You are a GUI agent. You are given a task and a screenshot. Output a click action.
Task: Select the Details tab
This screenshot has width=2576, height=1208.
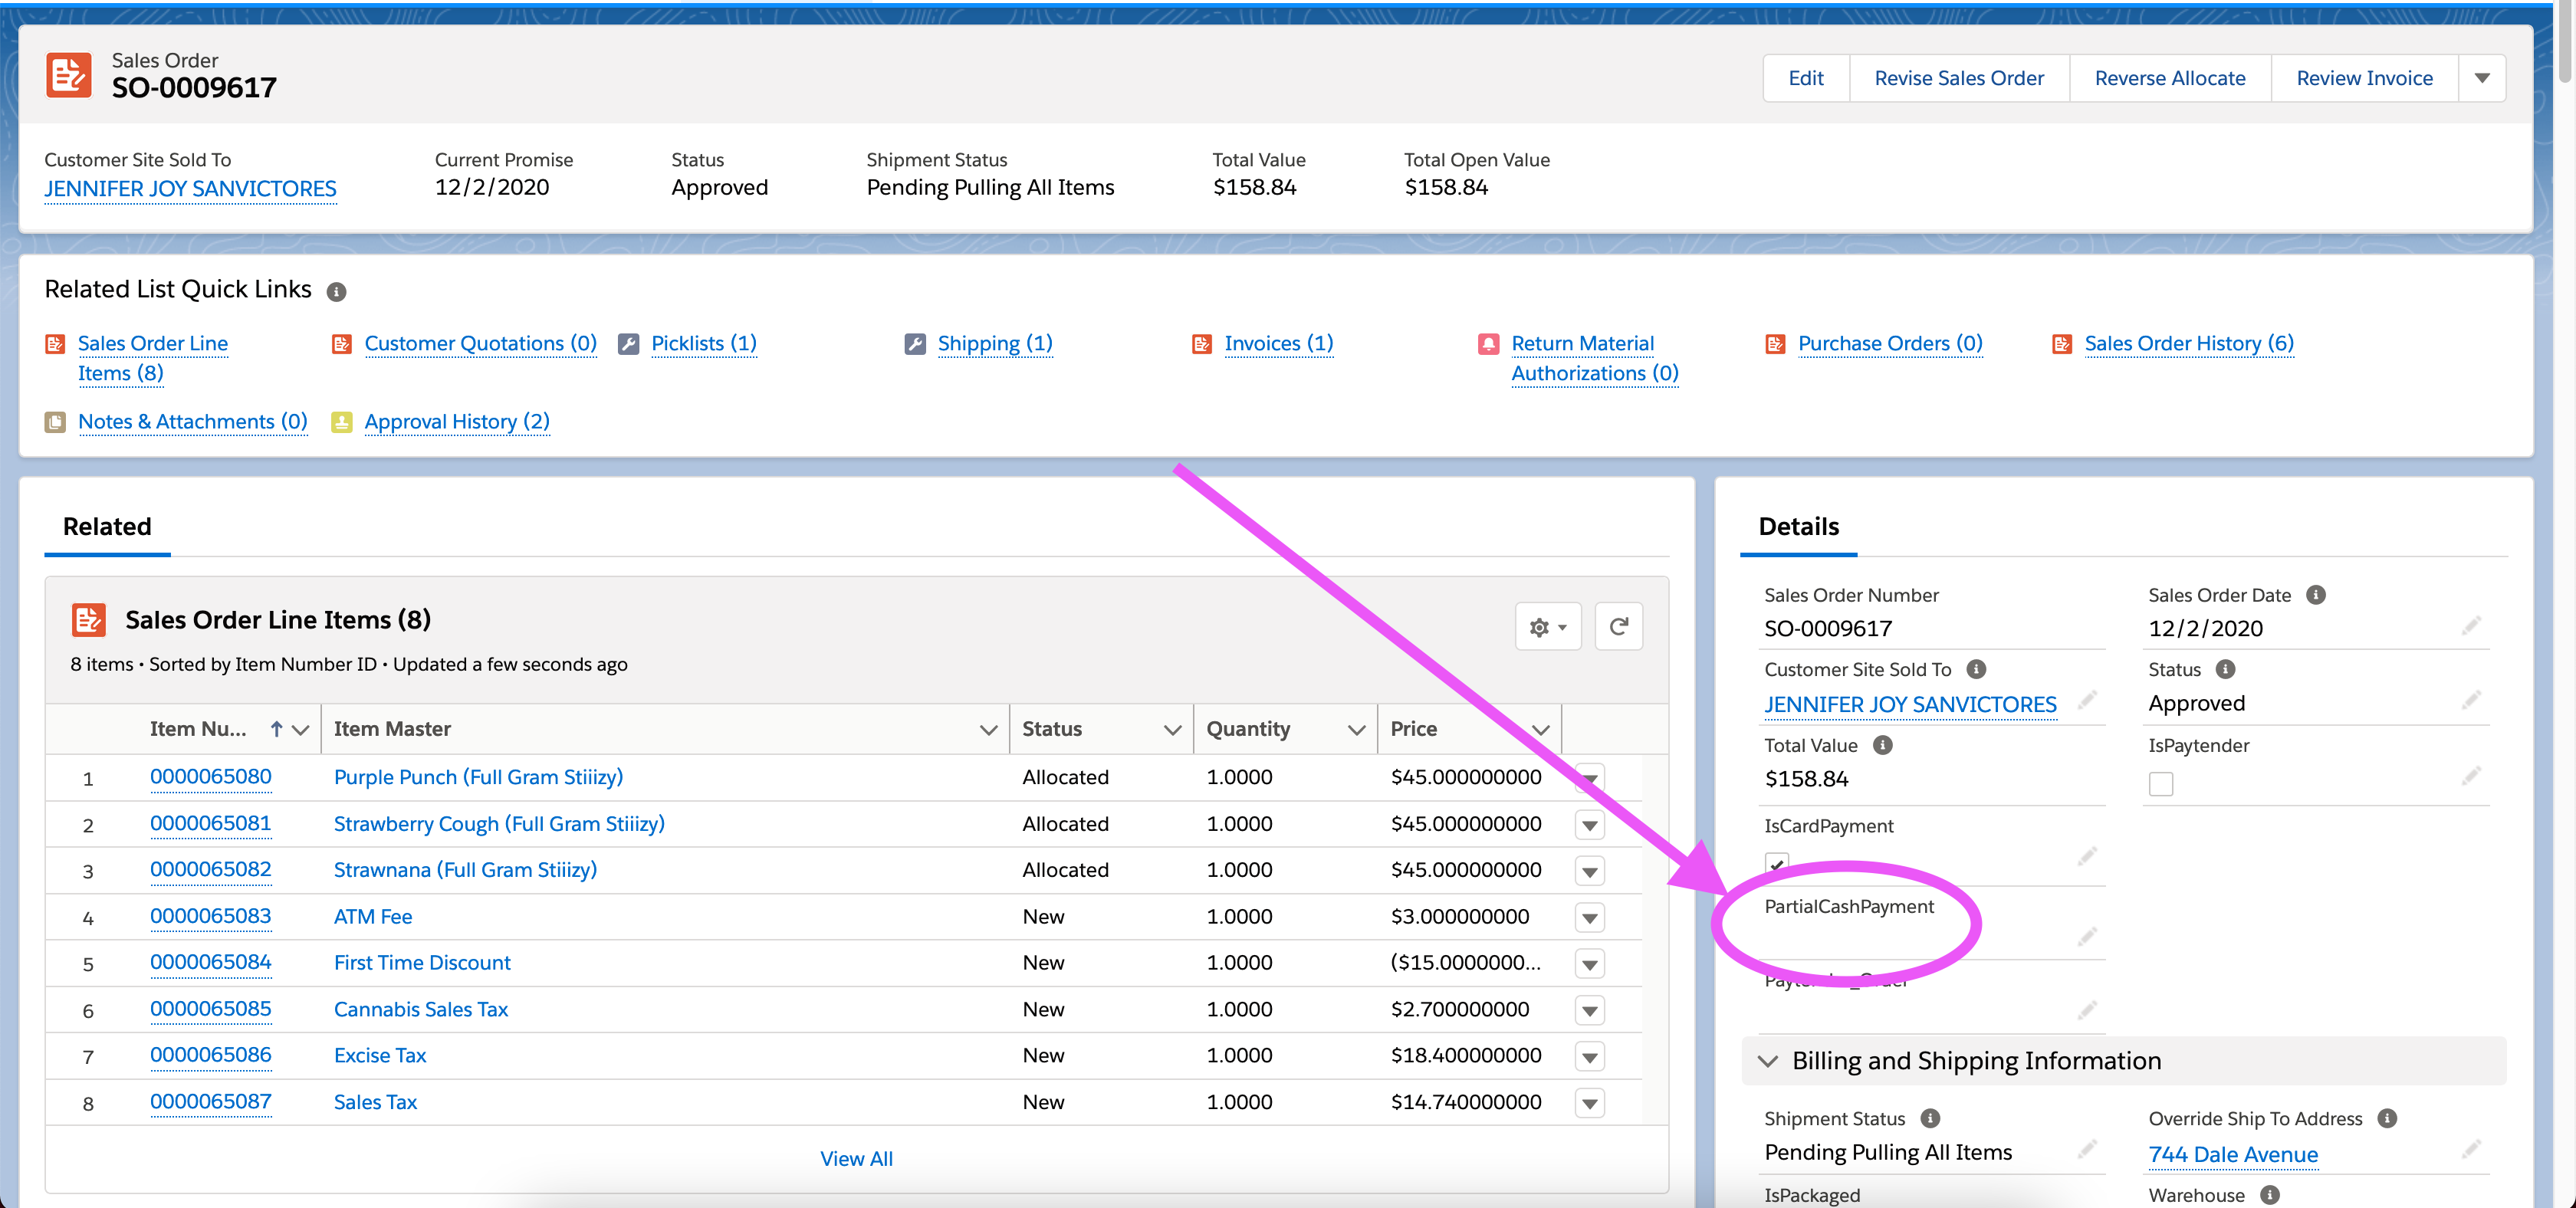(1798, 527)
